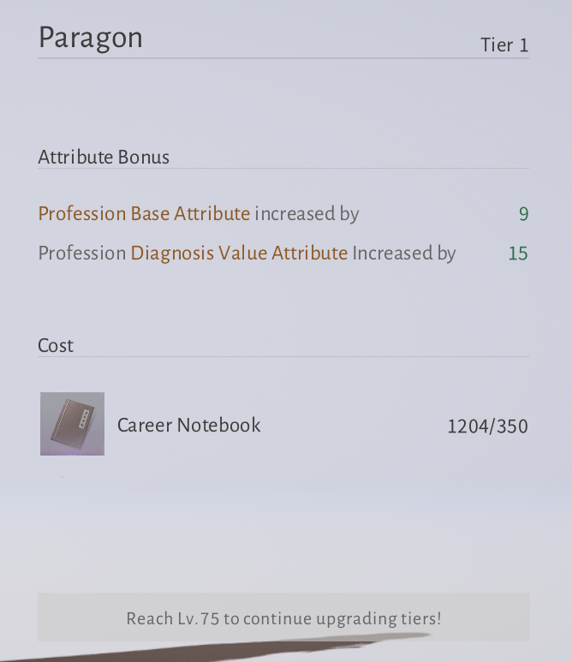
Task: Click the Career Notebook item icon
Action: coord(72,424)
